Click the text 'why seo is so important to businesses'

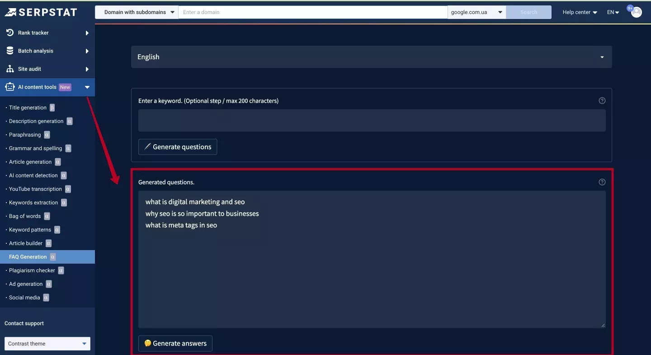pyautogui.click(x=202, y=213)
